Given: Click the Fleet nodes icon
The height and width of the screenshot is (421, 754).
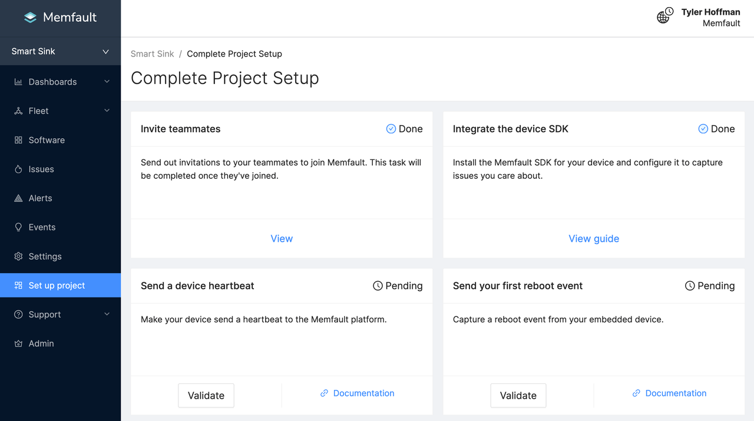Looking at the screenshot, I should [18, 111].
